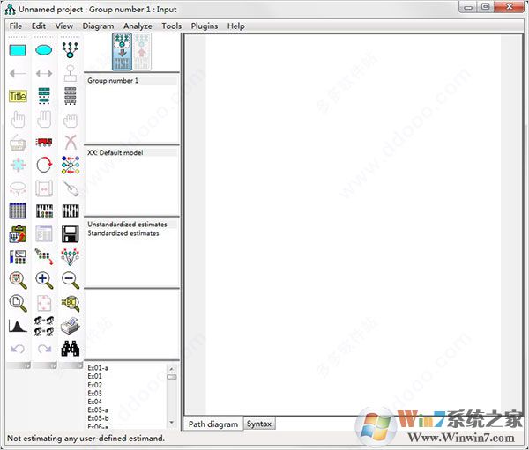Screen dimensions: 529x450
Task: Open the multiple-group analysis icon
Action: coord(44,326)
